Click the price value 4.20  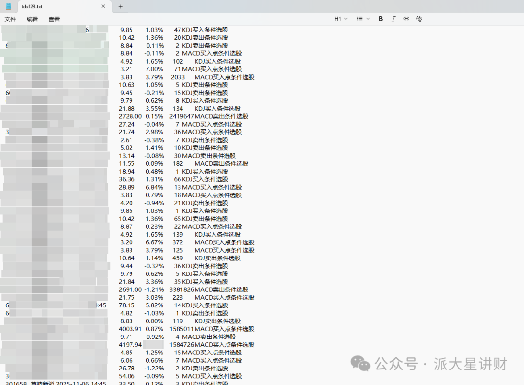coord(126,203)
